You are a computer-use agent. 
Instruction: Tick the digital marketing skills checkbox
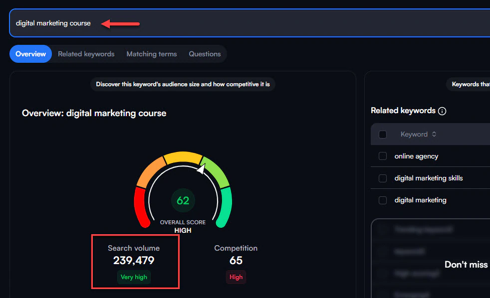pos(383,178)
